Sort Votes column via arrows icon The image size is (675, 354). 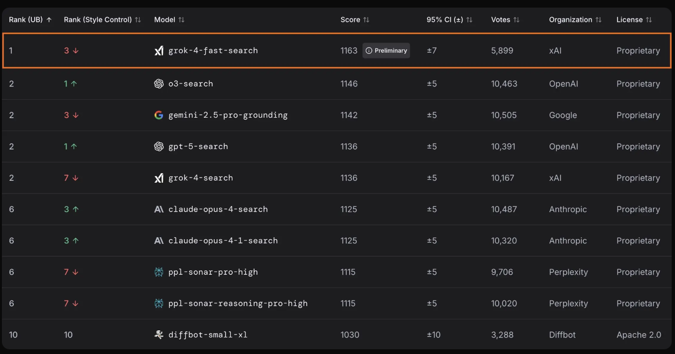[x=516, y=20]
